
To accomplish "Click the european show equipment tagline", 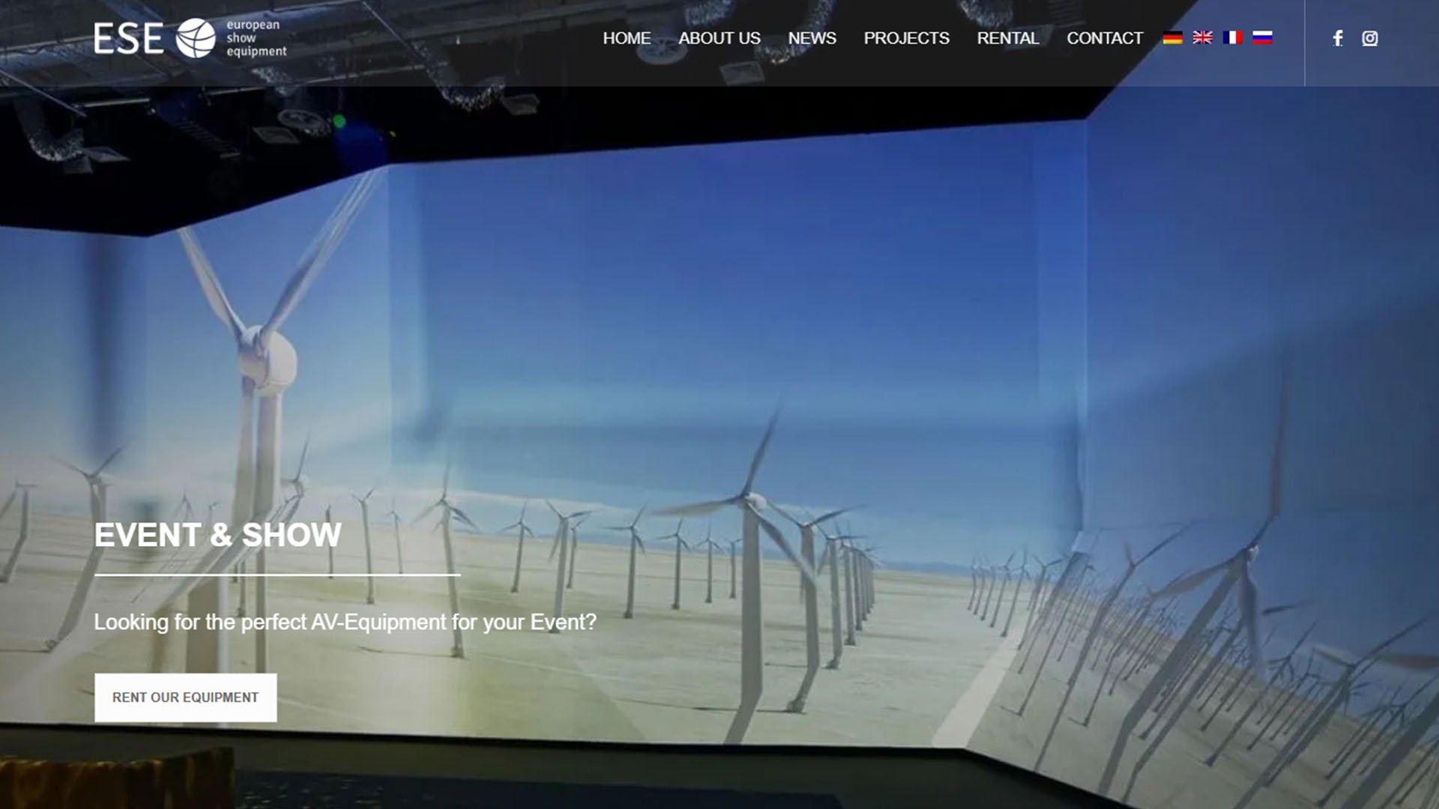I will (x=256, y=38).
